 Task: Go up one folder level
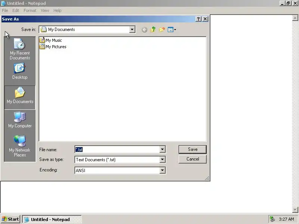[153, 30]
